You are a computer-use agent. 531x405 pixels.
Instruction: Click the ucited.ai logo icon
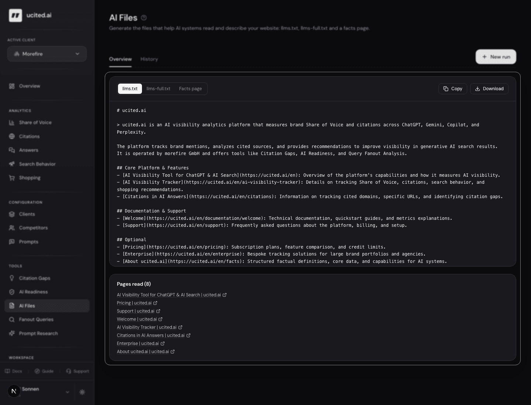[x=15, y=15]
